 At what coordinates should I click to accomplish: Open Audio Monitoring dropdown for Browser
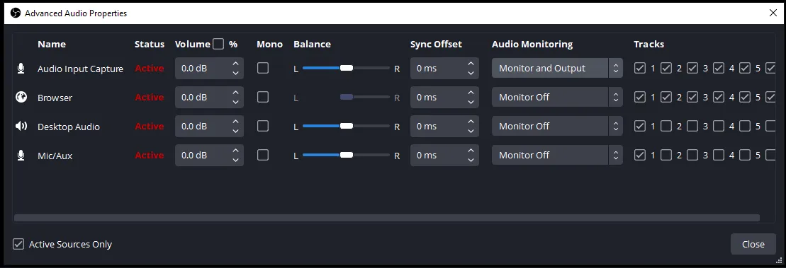557,97
